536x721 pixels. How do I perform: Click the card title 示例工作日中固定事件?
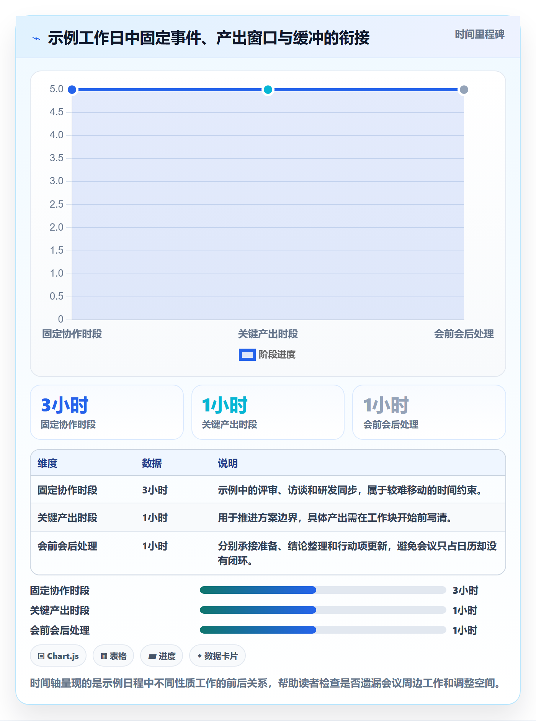coord(209,38)
